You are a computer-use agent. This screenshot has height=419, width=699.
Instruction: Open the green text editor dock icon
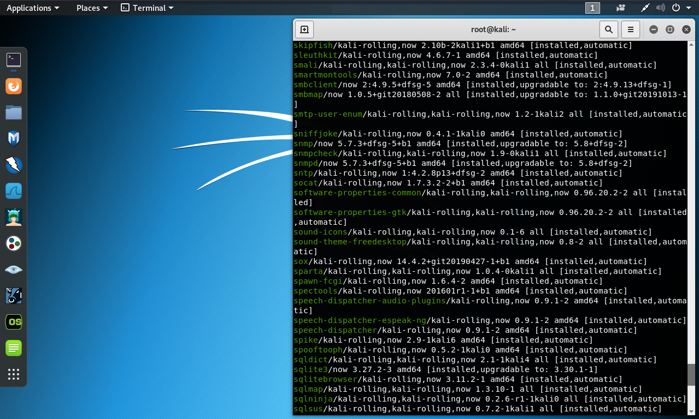coord(14,348)
